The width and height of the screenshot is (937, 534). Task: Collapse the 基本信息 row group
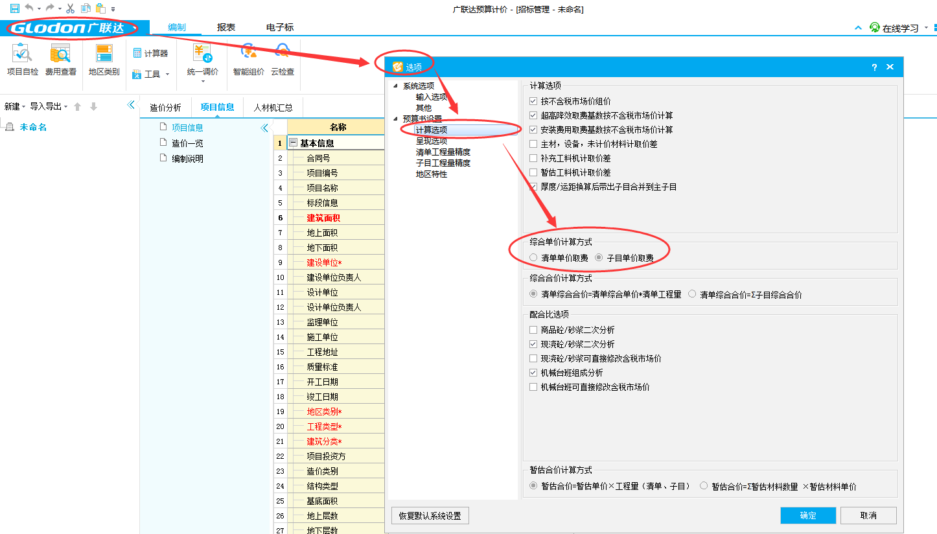coord(294,143)
